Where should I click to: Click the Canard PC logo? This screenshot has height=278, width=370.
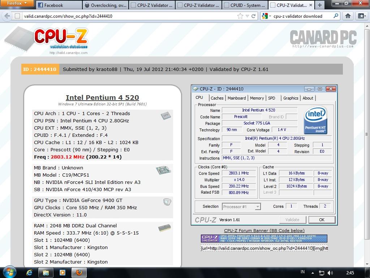pyautogui.click(x=323, y=38)
